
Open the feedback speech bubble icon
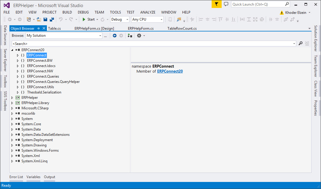pyautogui.click(x=226, y=4)
